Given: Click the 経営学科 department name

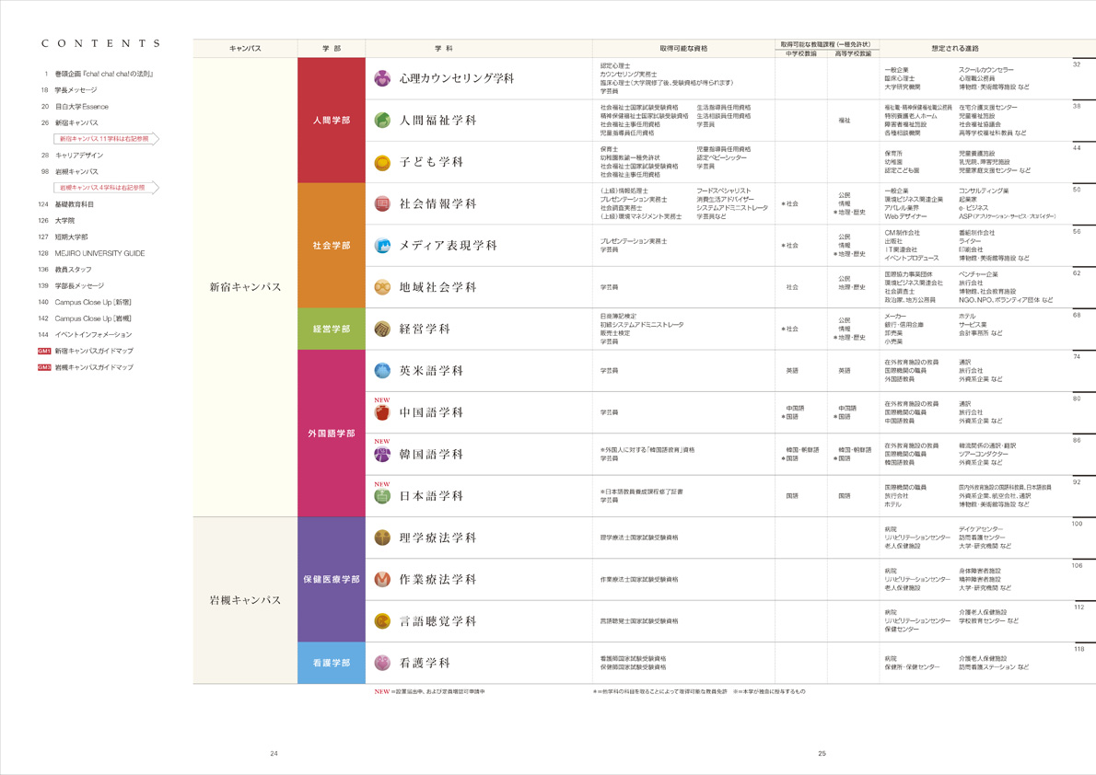Looking at the screenshot, I should [x=425, y=330].
